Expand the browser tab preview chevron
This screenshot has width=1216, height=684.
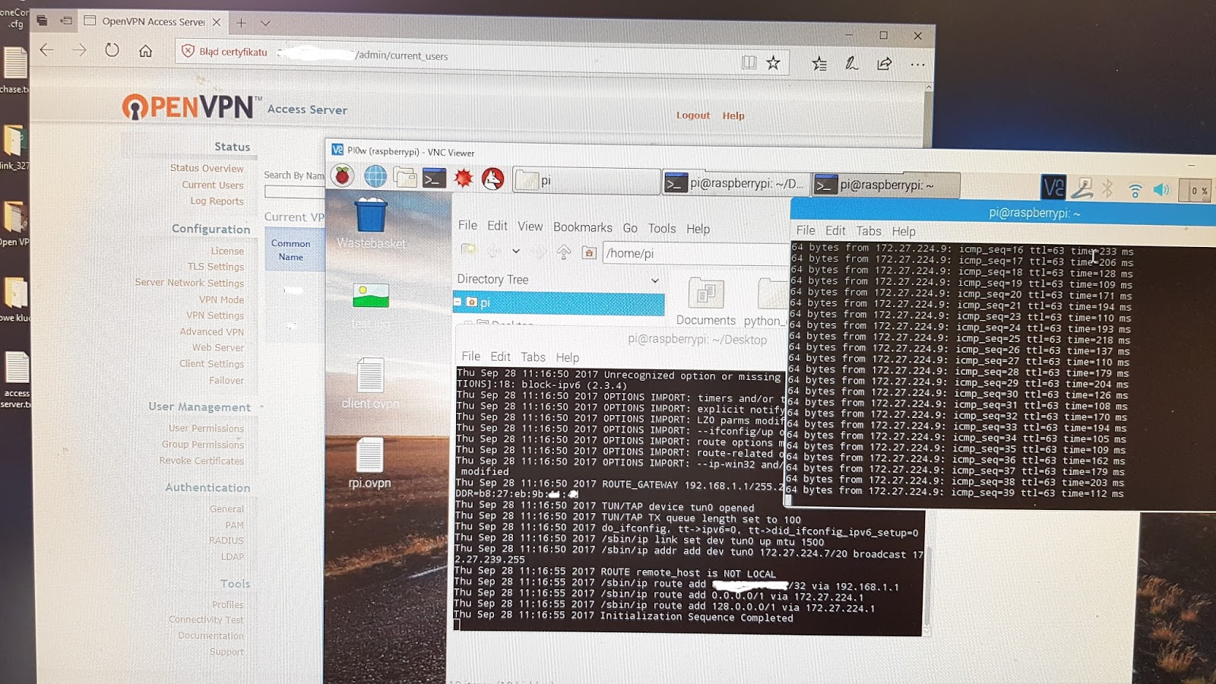tap(265, 24)
